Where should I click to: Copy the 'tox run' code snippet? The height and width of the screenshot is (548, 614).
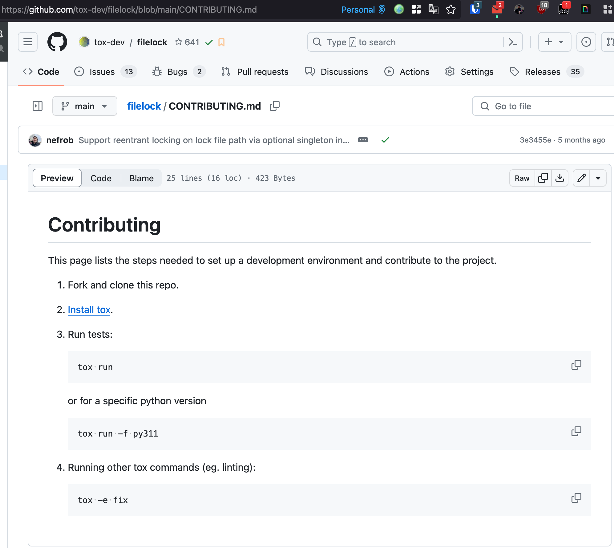click(576, 365)
